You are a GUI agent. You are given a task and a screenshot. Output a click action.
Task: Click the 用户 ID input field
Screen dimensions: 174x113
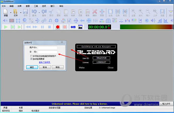coord(48,48)
